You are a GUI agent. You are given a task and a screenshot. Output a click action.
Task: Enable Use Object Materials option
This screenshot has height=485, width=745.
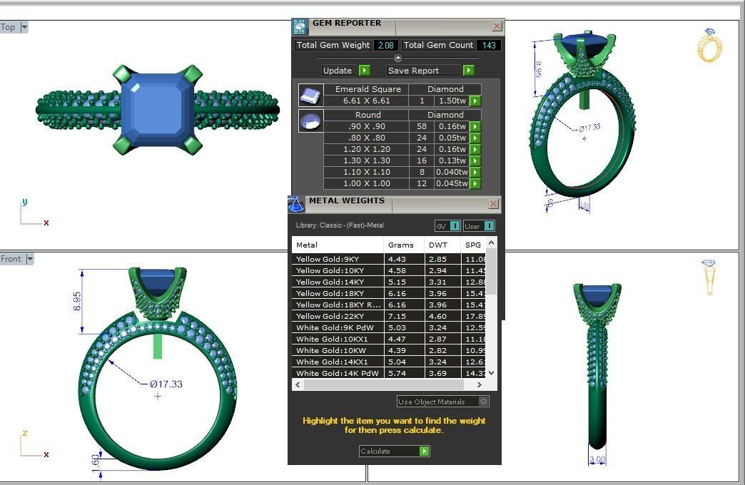483,402
